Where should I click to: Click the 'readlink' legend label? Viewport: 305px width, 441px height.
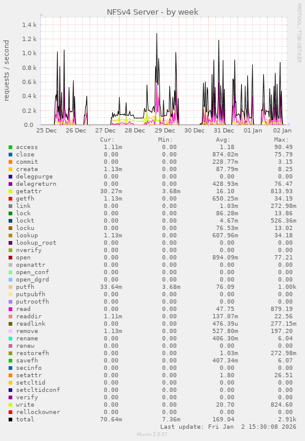click(31, 324)
